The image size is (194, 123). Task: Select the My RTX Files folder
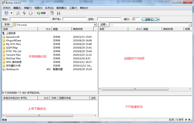pos(13,44)
